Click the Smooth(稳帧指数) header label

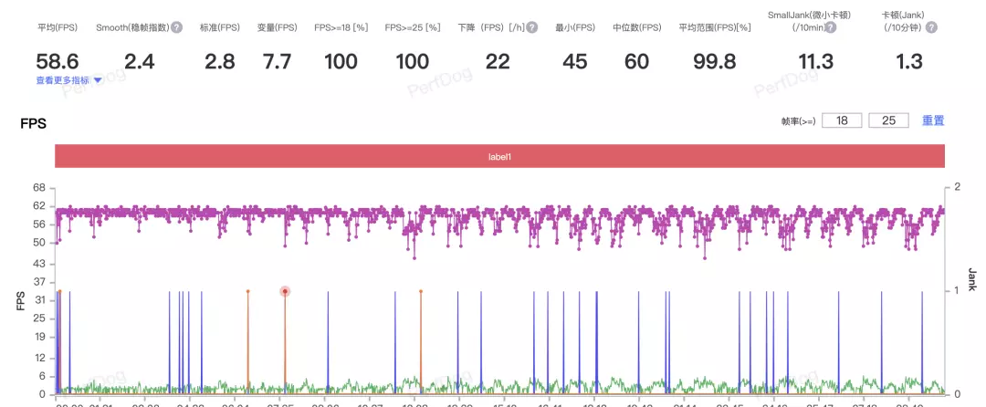(132, 27)
